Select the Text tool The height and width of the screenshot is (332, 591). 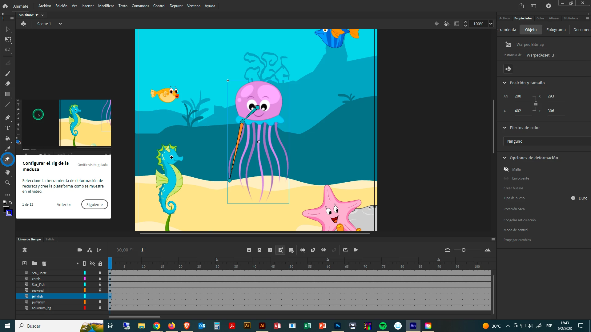coord(8,128)
